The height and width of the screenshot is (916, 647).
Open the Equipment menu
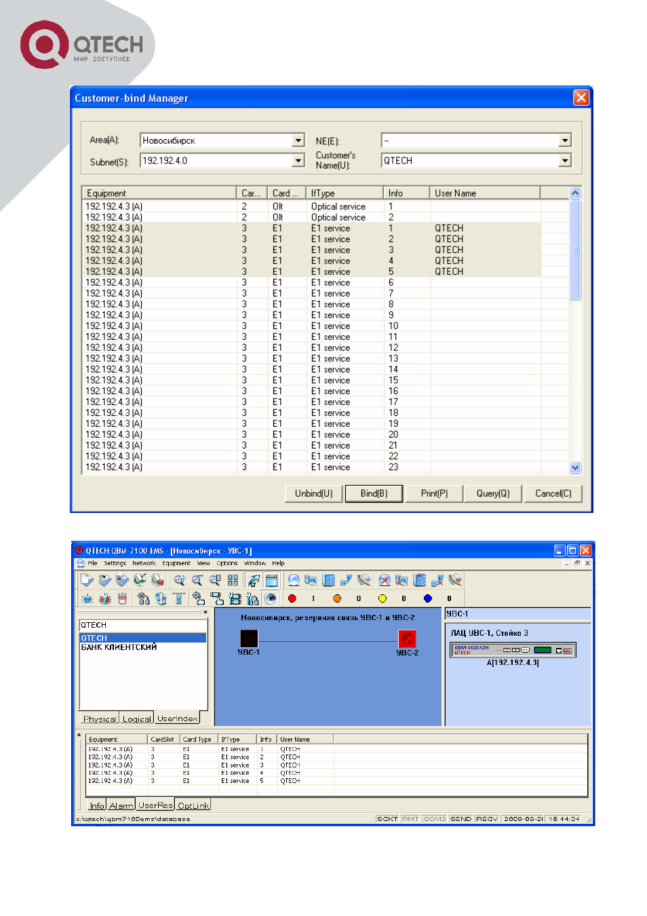tap(176, 563)
